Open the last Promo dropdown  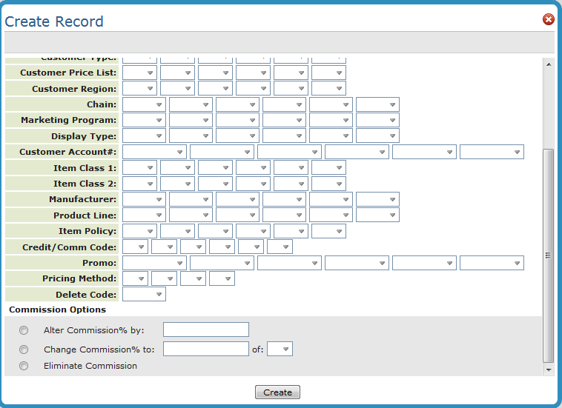492,264
